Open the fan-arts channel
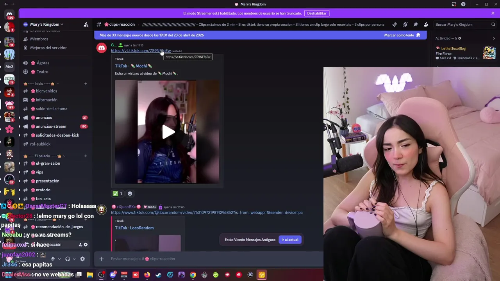Screen dimensions: 500x281 coord(43,199)
